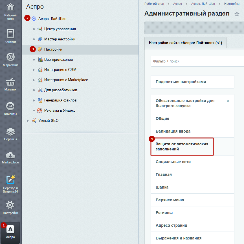Open the Настройки gear icon in sidebar
Screen dimensions: 244x244
click(x=10, y=205)
